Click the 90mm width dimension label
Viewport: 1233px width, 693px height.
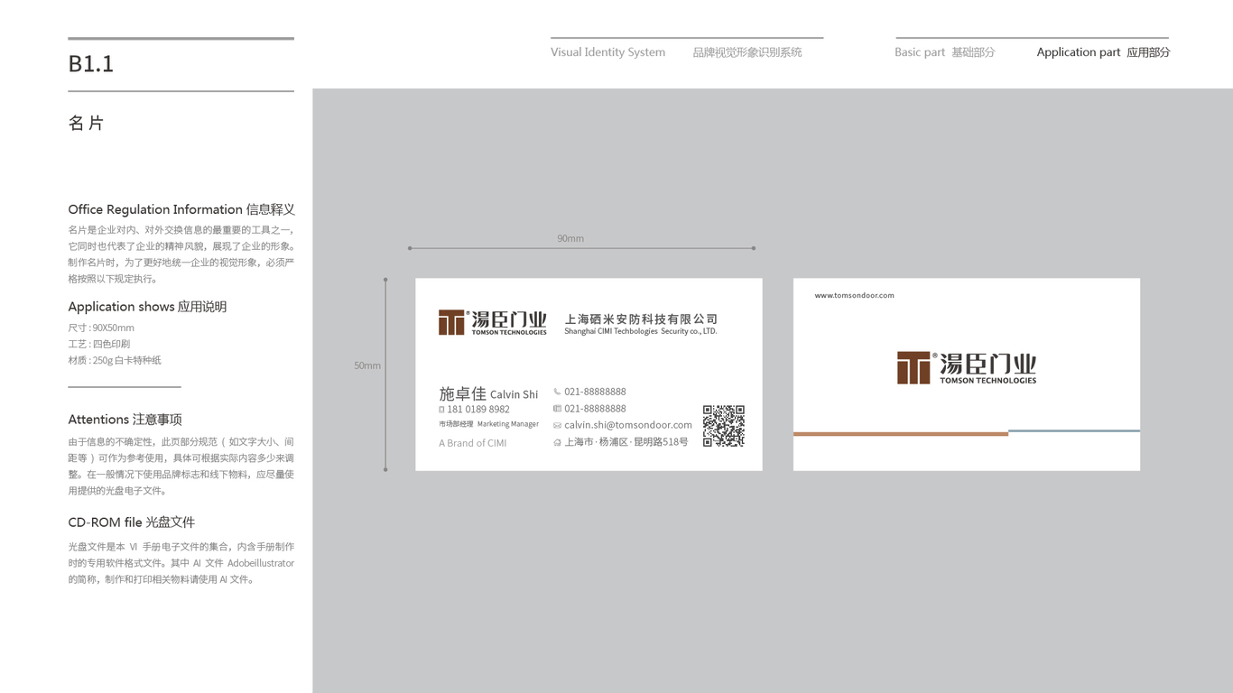[x=570, y=238]
